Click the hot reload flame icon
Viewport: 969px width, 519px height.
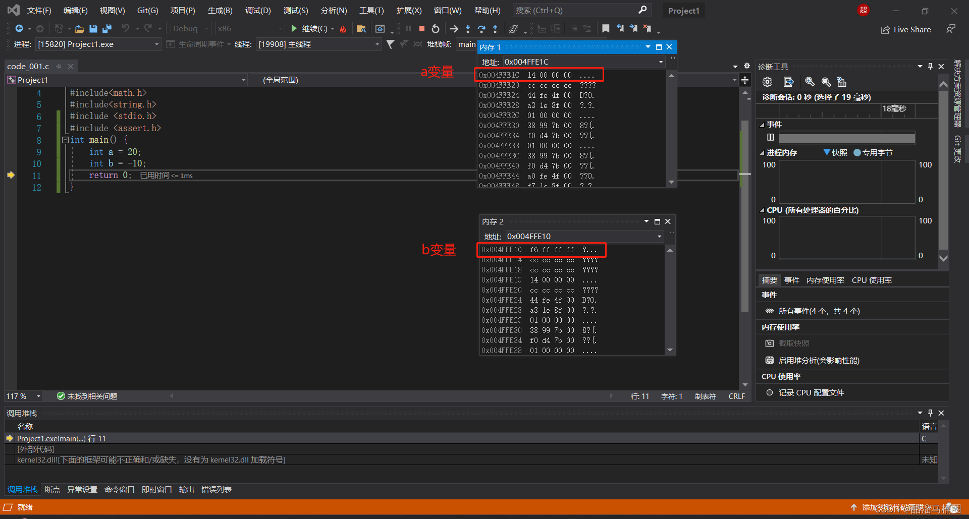coord(343,29)
